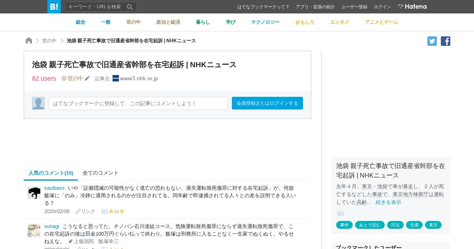This screenshot has height=249, width=474.
Task: Click the 上級国民 tag in sunagi's comment
Action: (84, 241)
